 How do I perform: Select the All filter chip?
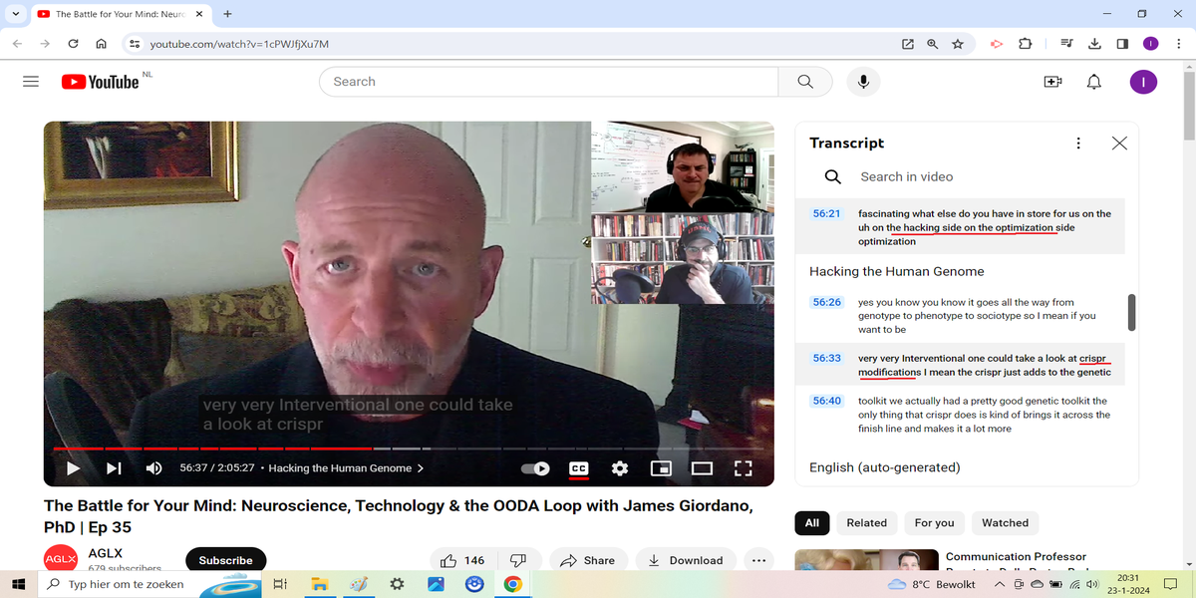click(812, 523)
